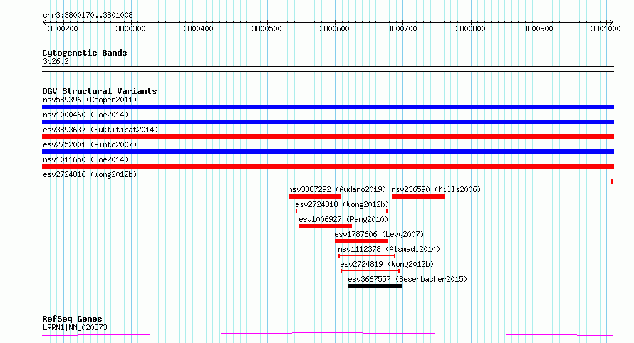Click the blue bar for nsv1000460
634x343 pixels.
pos(328,122)
